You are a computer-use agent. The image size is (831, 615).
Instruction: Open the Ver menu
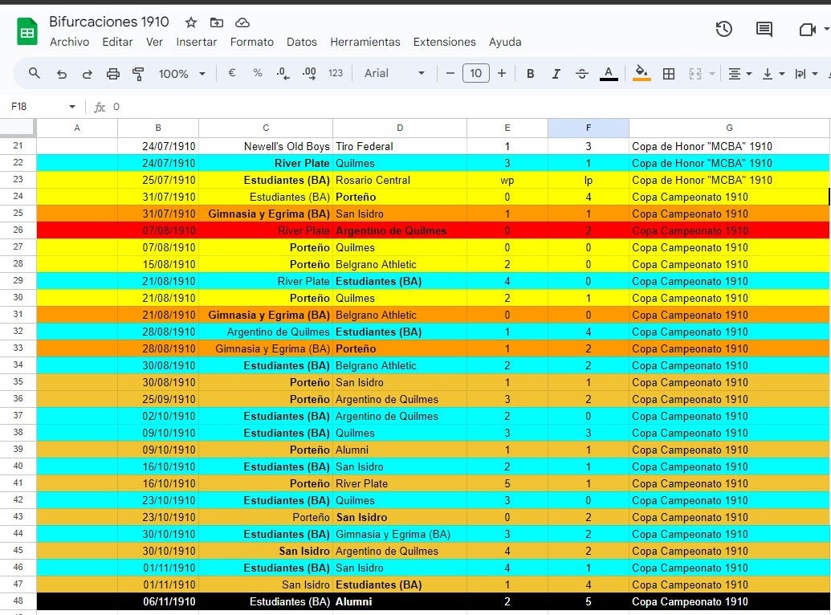pos(154,42)
